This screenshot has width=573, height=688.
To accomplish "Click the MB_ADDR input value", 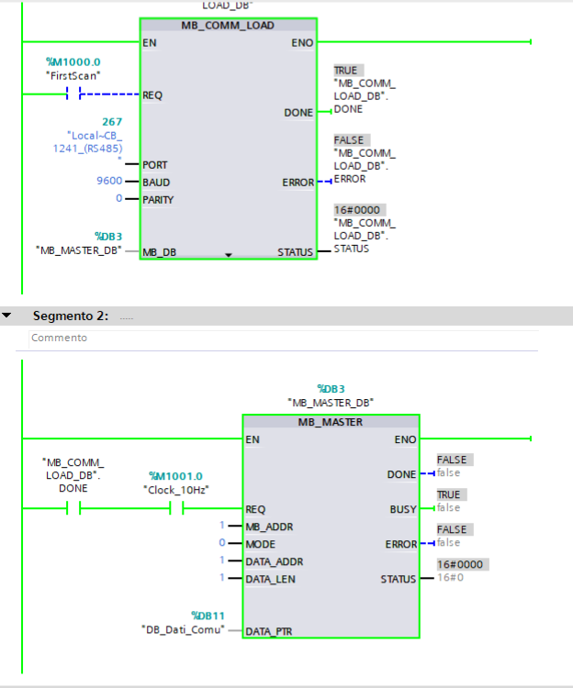I will pyautogui.click(x=221, y=526).
